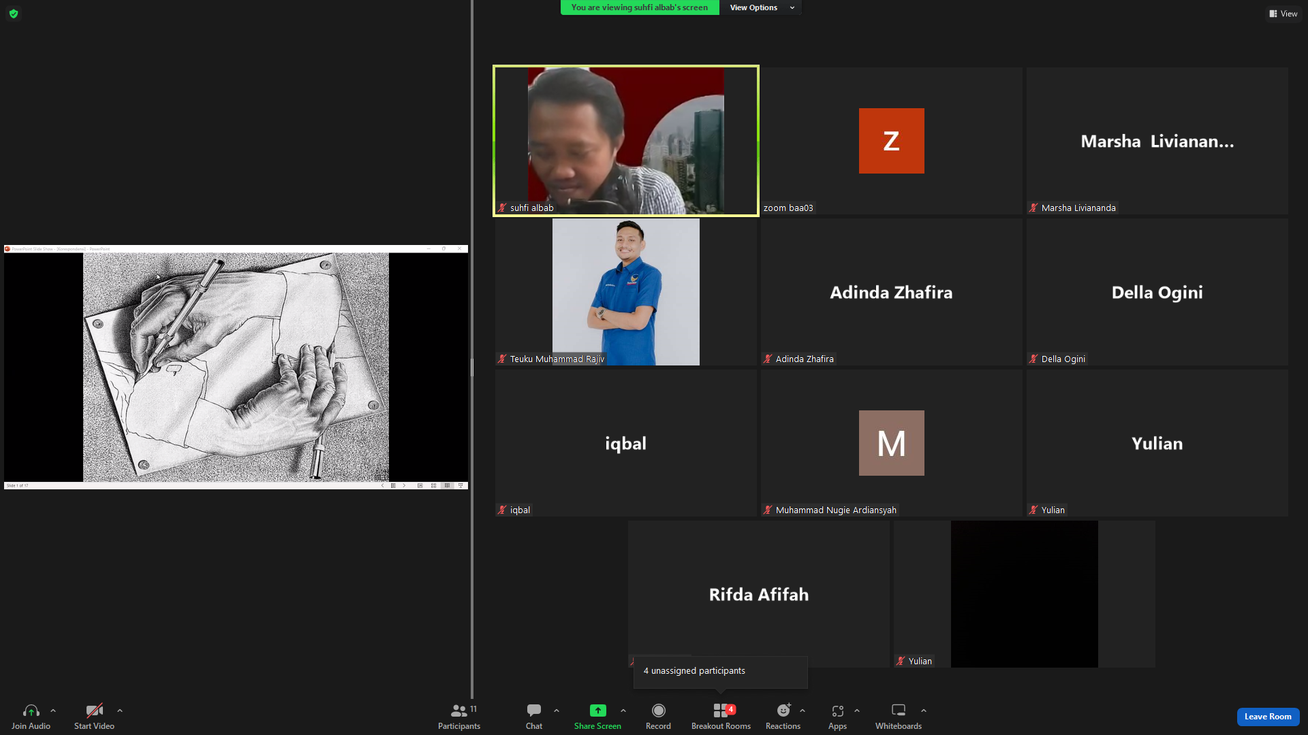Click the green encryption shield icon
The image size is (1308, 735).
(x=14, y=14)
